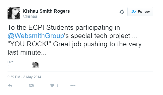Screen dimensions: 163x95
Task: View the blue like count under LIKE
Action: click(9, 67)
